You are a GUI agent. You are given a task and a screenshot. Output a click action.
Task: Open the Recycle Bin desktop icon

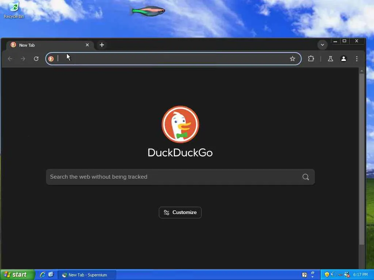pos(14,10)
